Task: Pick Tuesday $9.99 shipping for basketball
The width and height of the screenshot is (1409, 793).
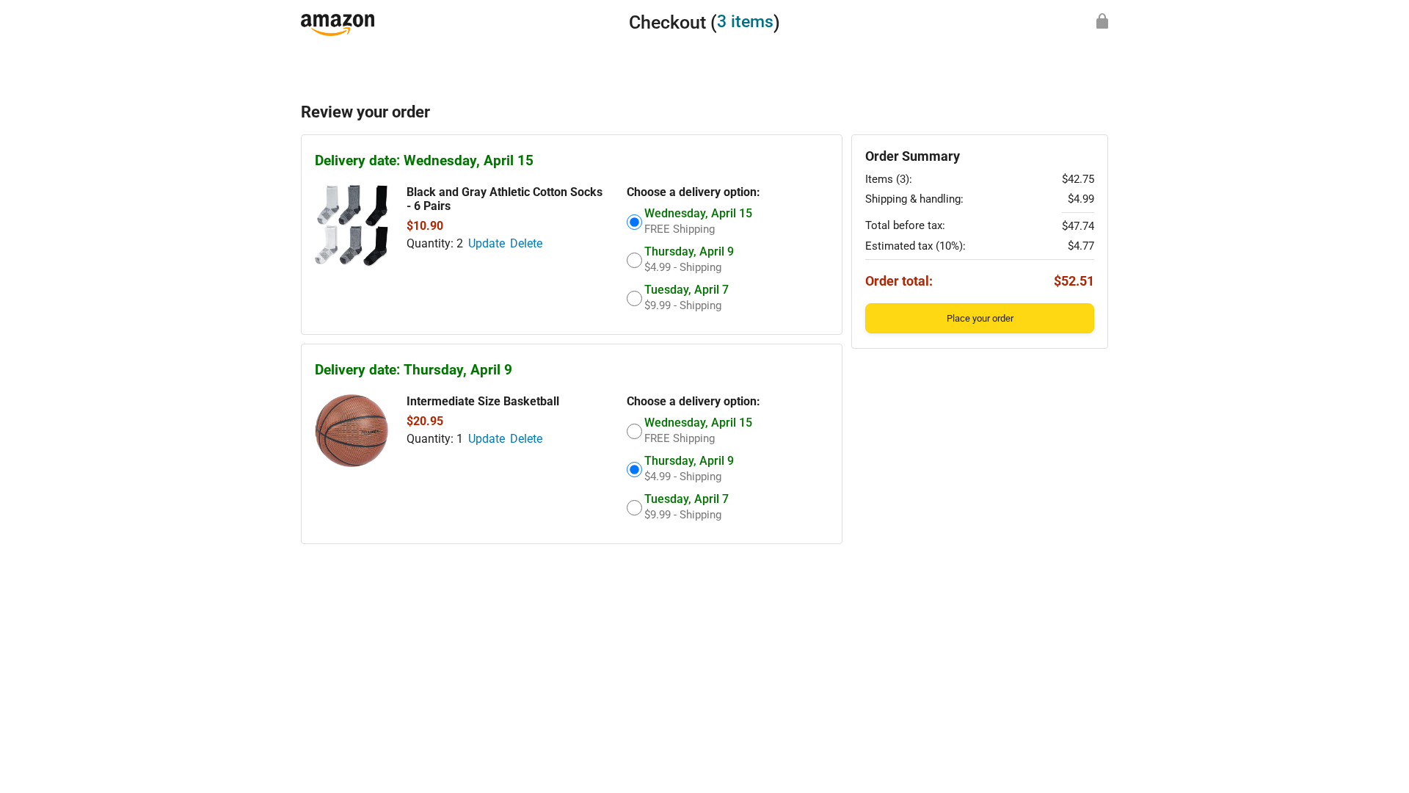Action: (635, 508)
